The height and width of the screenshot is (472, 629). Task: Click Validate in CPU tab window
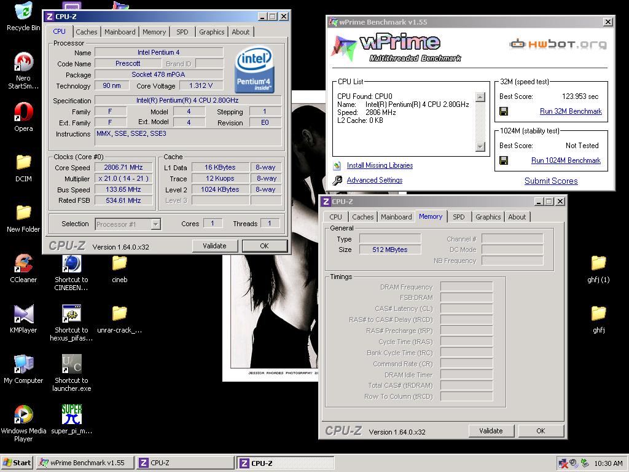click(x=214, y=246)
